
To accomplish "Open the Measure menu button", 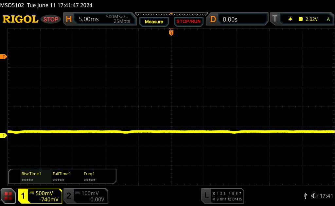I will pos(154,22).
